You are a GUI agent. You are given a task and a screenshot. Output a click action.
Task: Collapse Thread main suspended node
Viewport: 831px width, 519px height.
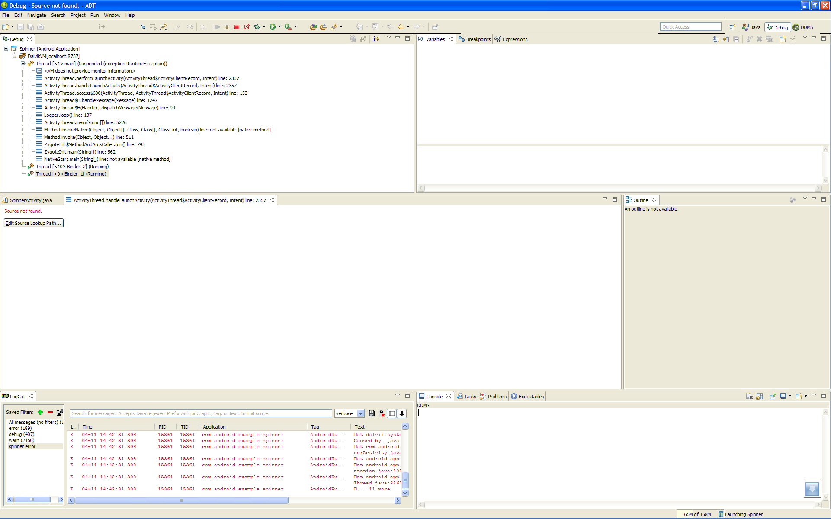23,64
